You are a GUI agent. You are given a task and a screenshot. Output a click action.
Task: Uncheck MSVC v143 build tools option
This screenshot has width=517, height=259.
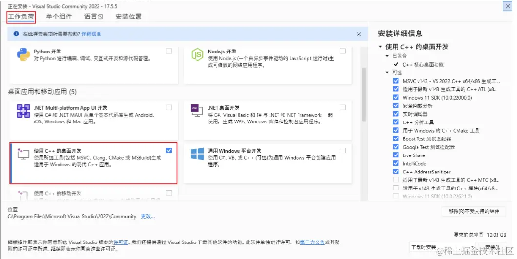pyautogui.click(x=396, y=81)
